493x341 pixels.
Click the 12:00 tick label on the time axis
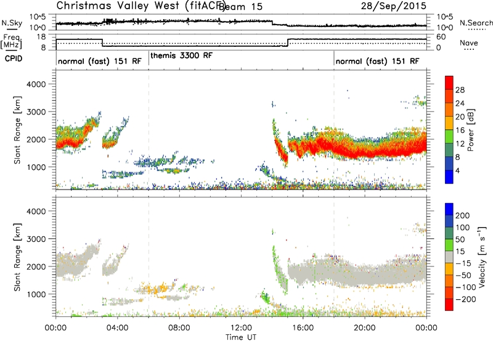tap(241, 328)
